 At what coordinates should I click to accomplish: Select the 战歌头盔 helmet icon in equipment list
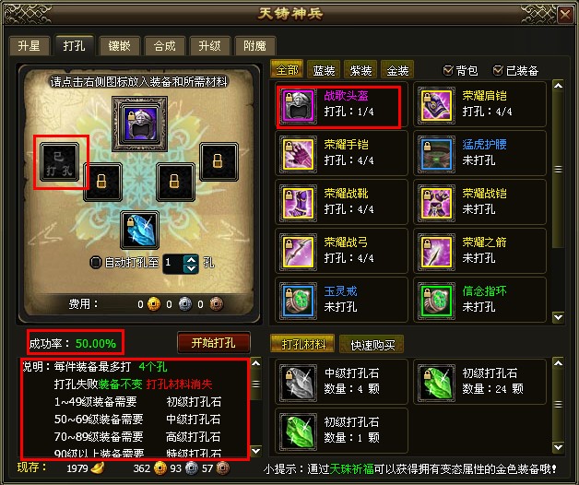coord(298,105)
